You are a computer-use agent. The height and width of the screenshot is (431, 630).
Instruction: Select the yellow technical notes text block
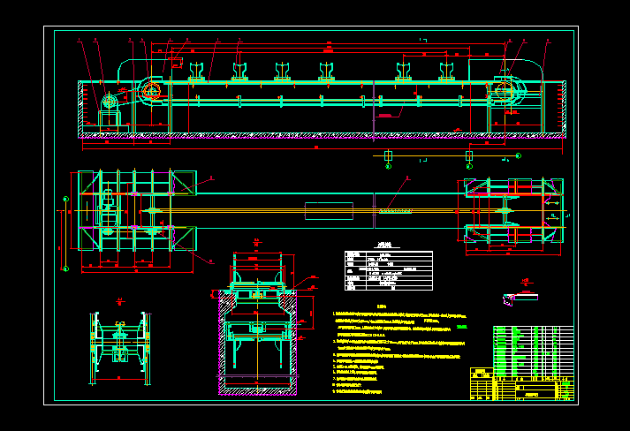point(399,351)
